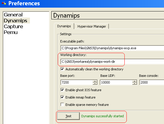Click the Settings group label
The image size is (164, 124).
coord(66,34)
